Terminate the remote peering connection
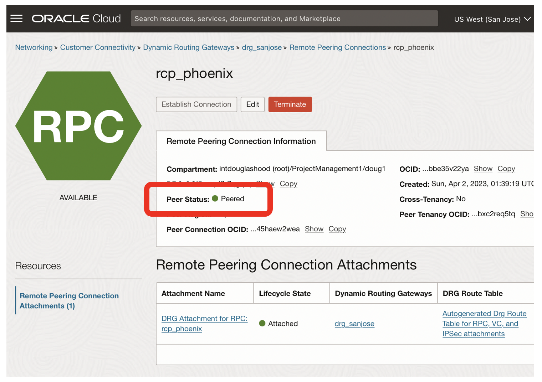The image size is (542, 382). pyautogui.click(x=290, y=104)
